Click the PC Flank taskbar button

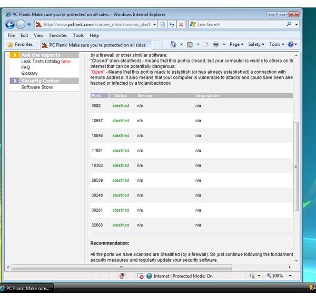[x=27, y=288]
